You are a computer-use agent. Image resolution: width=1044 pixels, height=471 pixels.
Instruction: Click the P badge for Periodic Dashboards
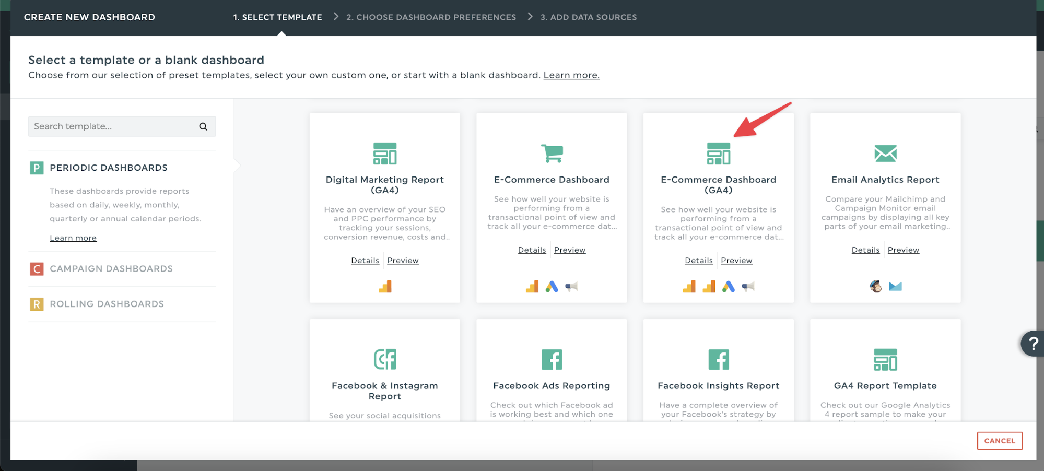click(37, 168)
